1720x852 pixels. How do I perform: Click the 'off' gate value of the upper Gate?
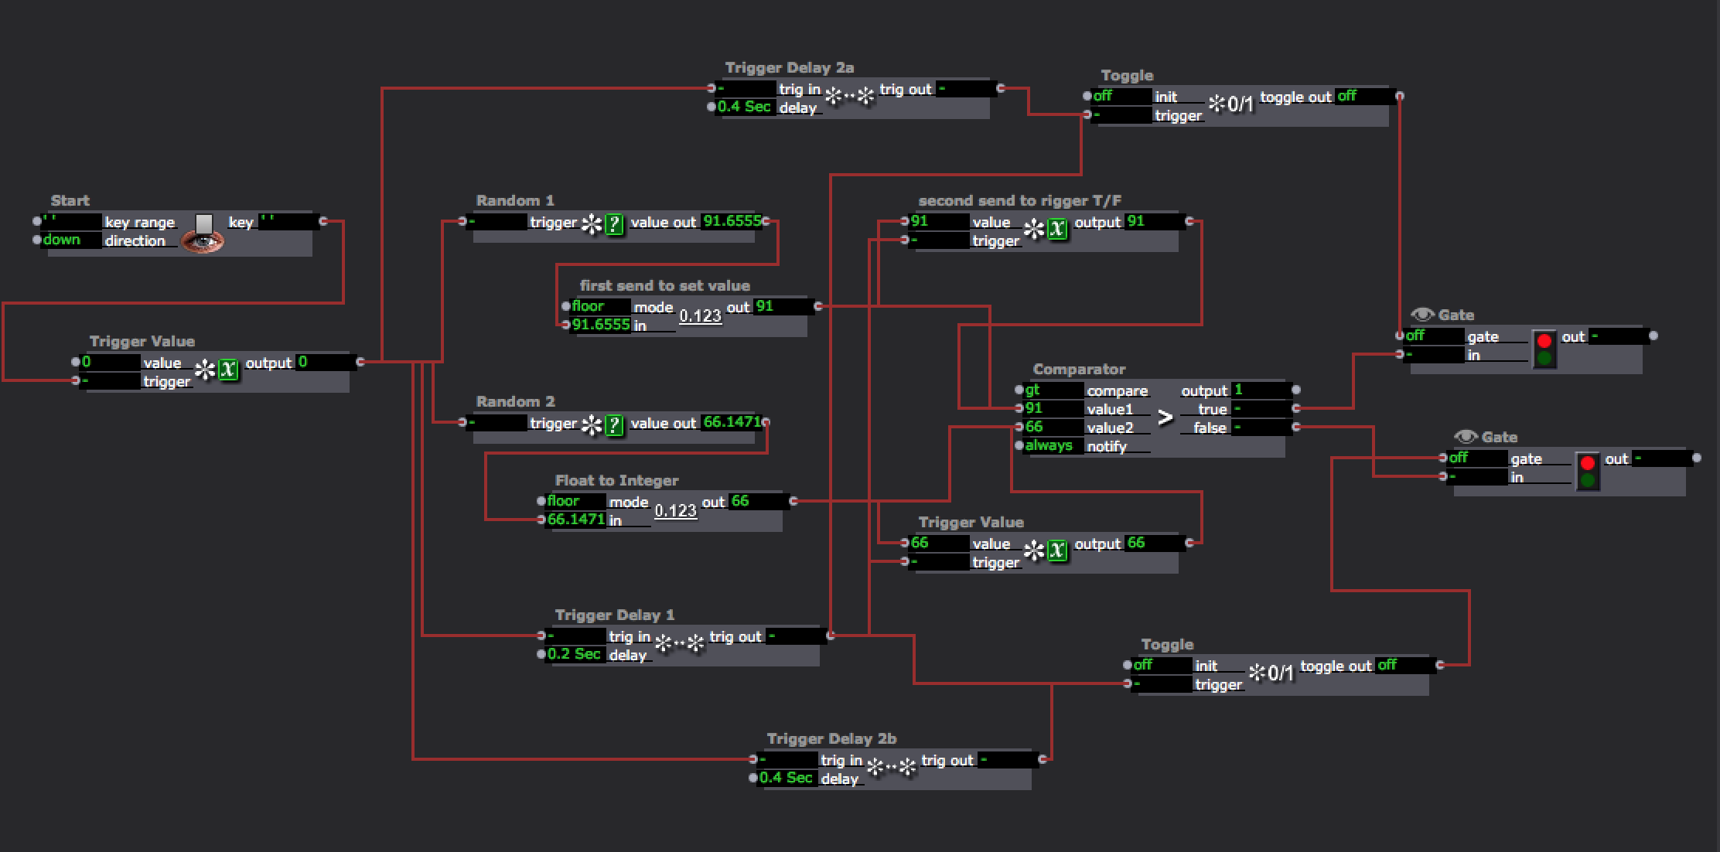coord(1434,336)
